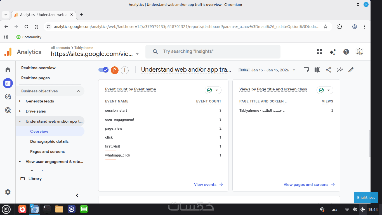The height and width of the screenshot is (215, 382).
Task: Open the Insights sparkline icon
Action: (340, 70)
